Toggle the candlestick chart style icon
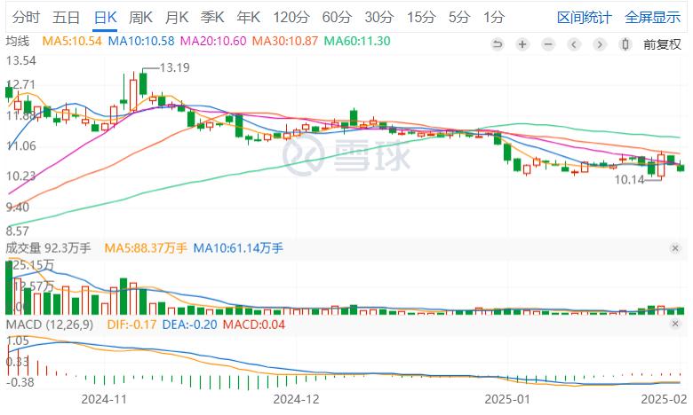 point(625,43)
